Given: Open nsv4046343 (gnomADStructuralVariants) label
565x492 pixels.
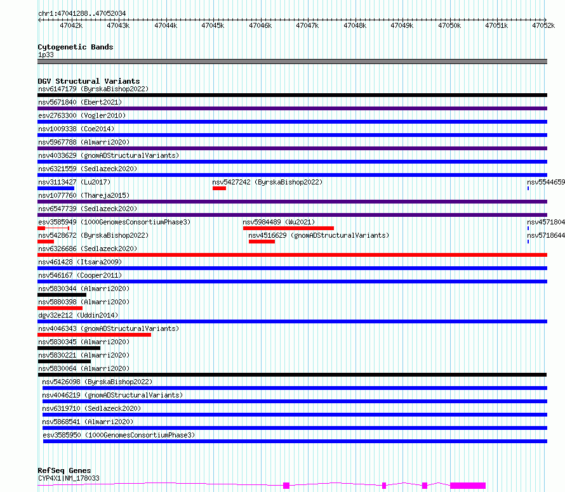Looking at the screenshot, I should (x=109, y=328).
